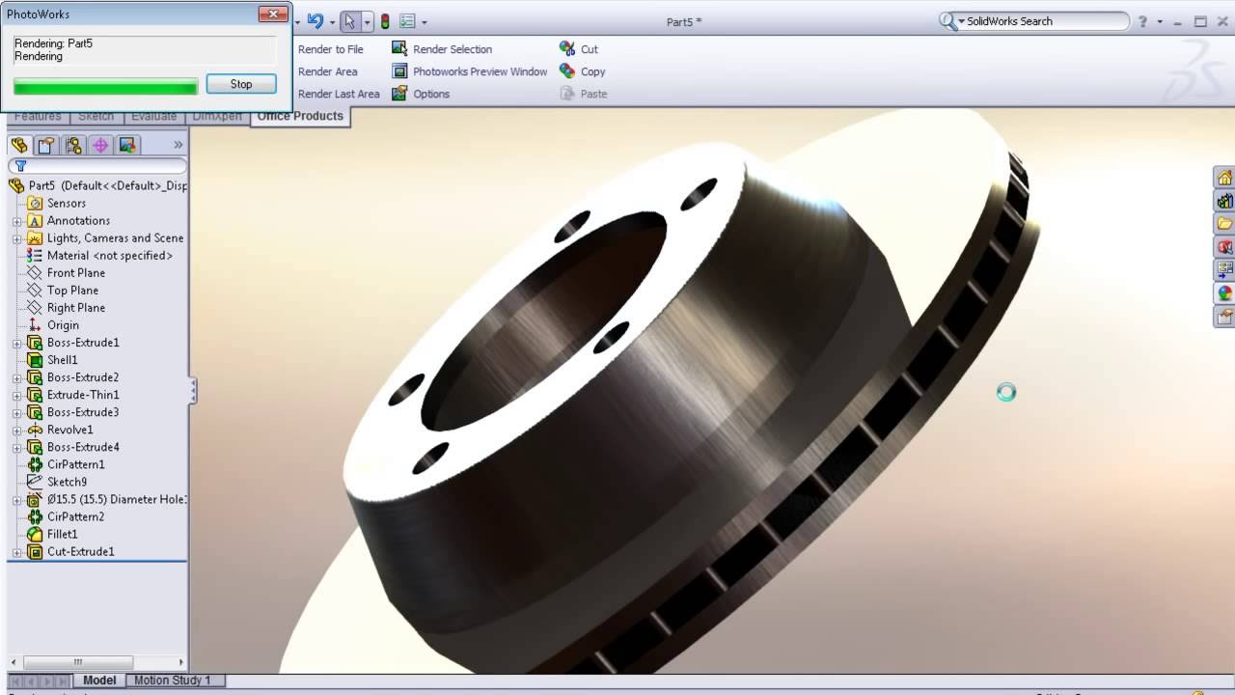Expand the Revolve1 feature

tap(16, 430)
